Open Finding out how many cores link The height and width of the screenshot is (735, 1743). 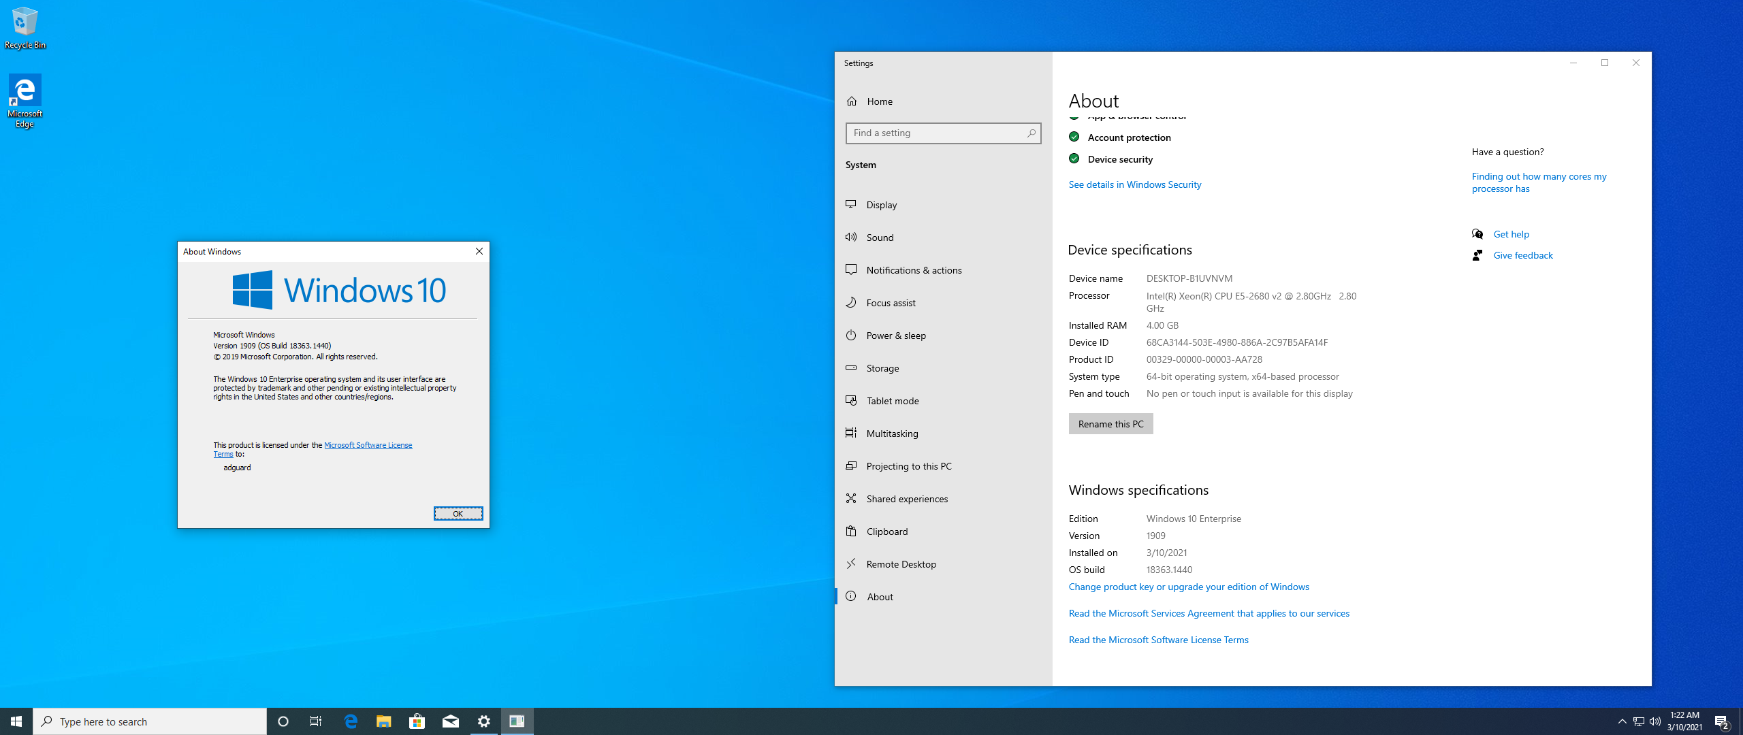1539,182
